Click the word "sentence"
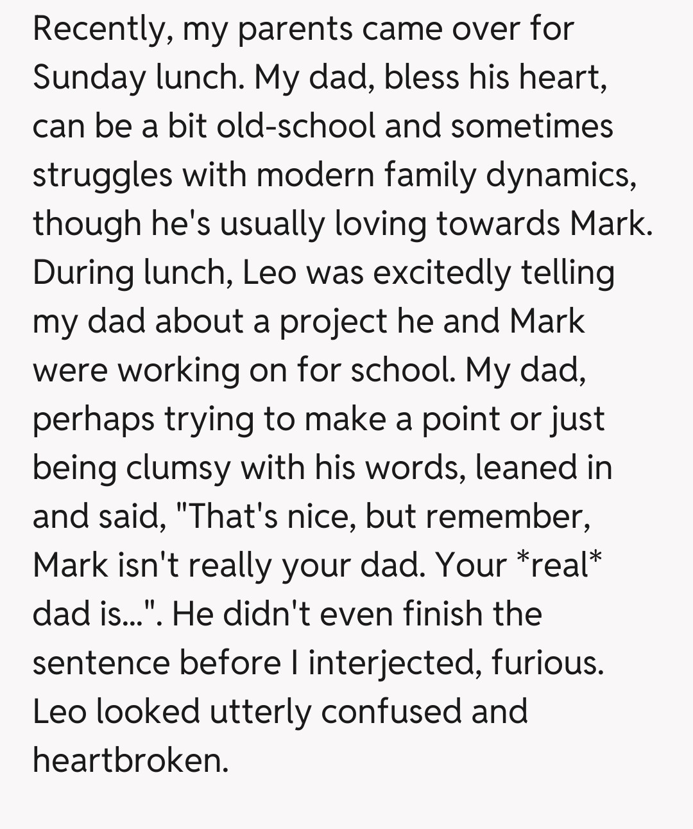 tap(101, 663)
